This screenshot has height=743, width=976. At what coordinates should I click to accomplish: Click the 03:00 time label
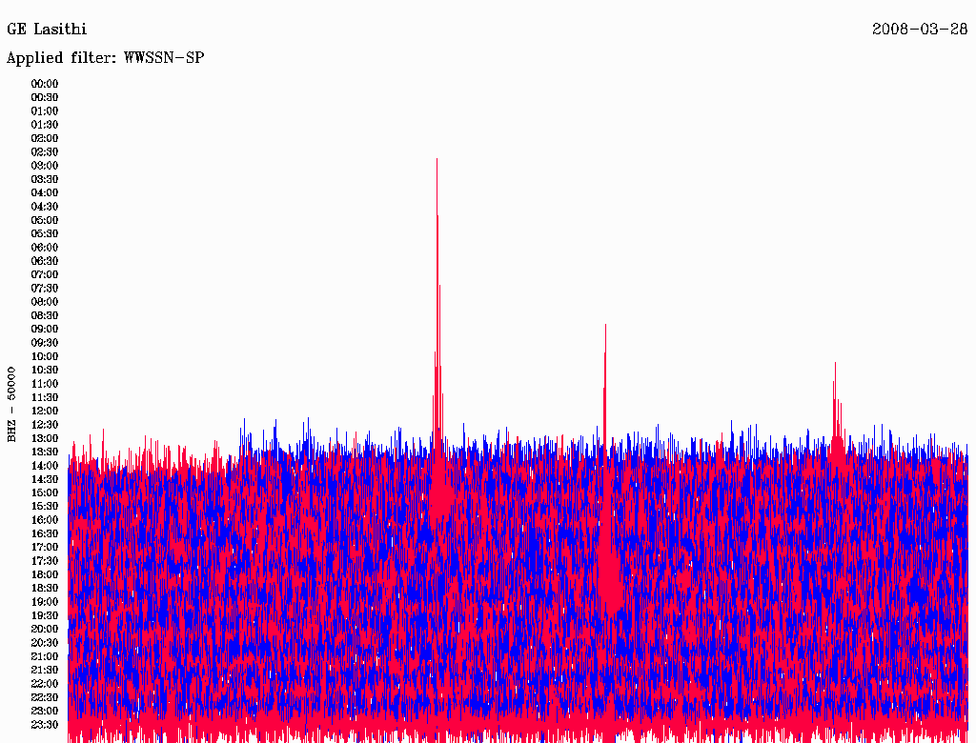pyautogui.click(x=45, y=166)
